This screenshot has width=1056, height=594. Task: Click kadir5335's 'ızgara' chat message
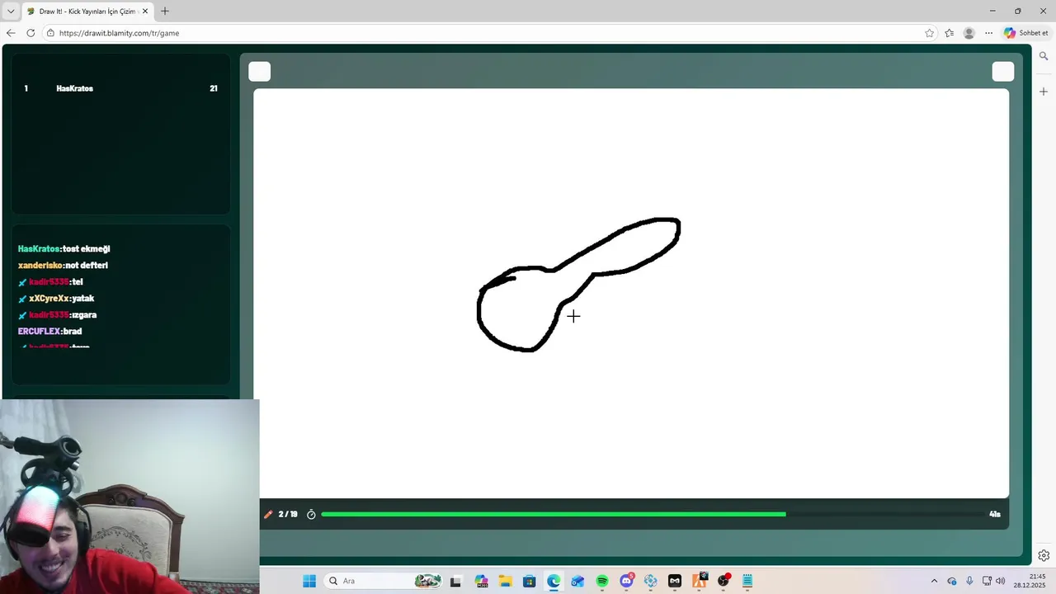coord(84,314)
